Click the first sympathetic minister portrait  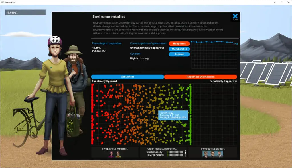(x=111, y=154)
